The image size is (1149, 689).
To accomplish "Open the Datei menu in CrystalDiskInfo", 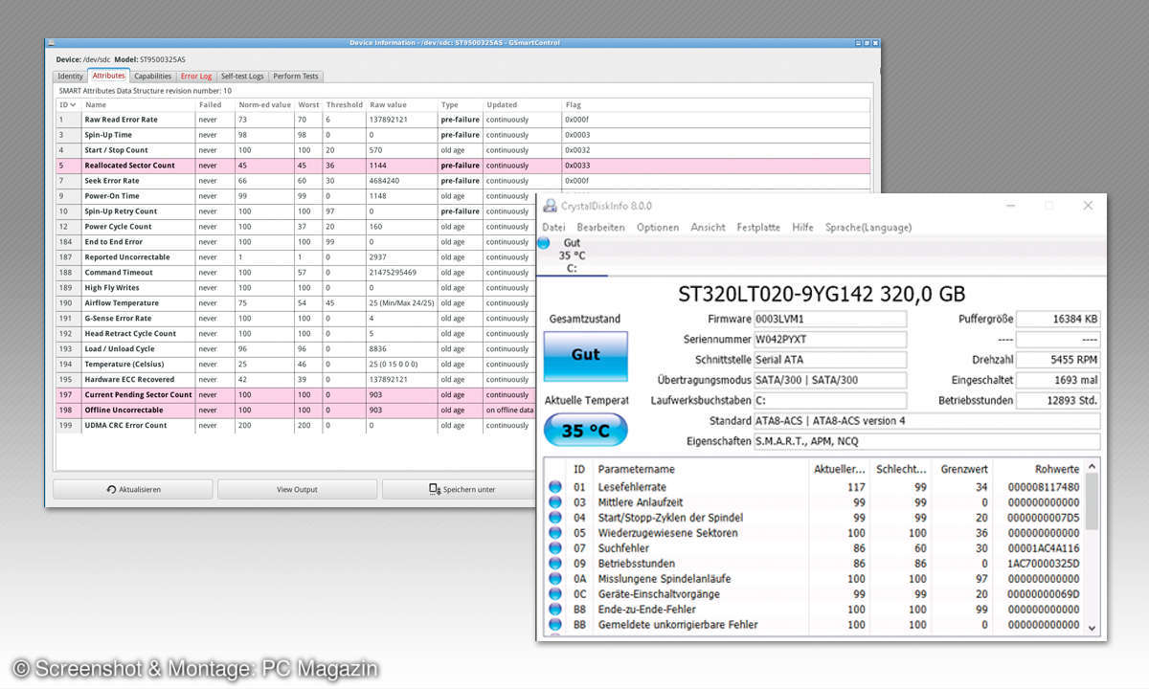I will tap(553, 228).
